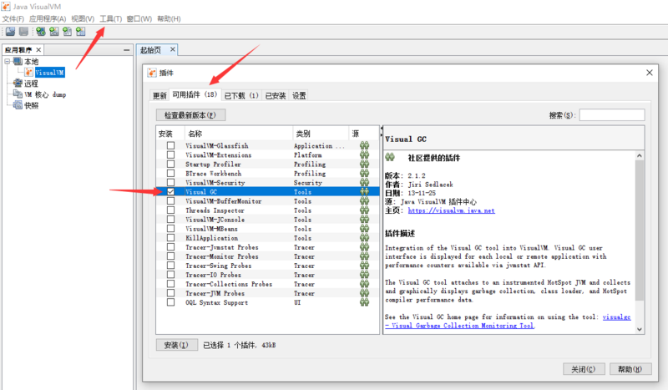Click the Snapshots (快照) node icon

(18, 105)
